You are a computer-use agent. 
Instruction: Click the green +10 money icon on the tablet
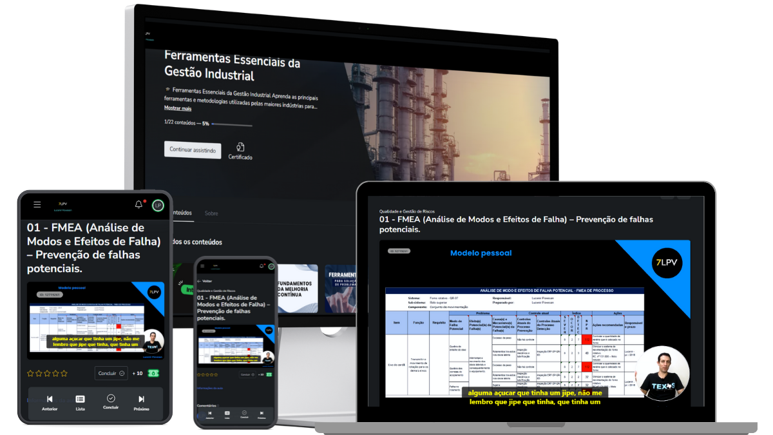153,373
